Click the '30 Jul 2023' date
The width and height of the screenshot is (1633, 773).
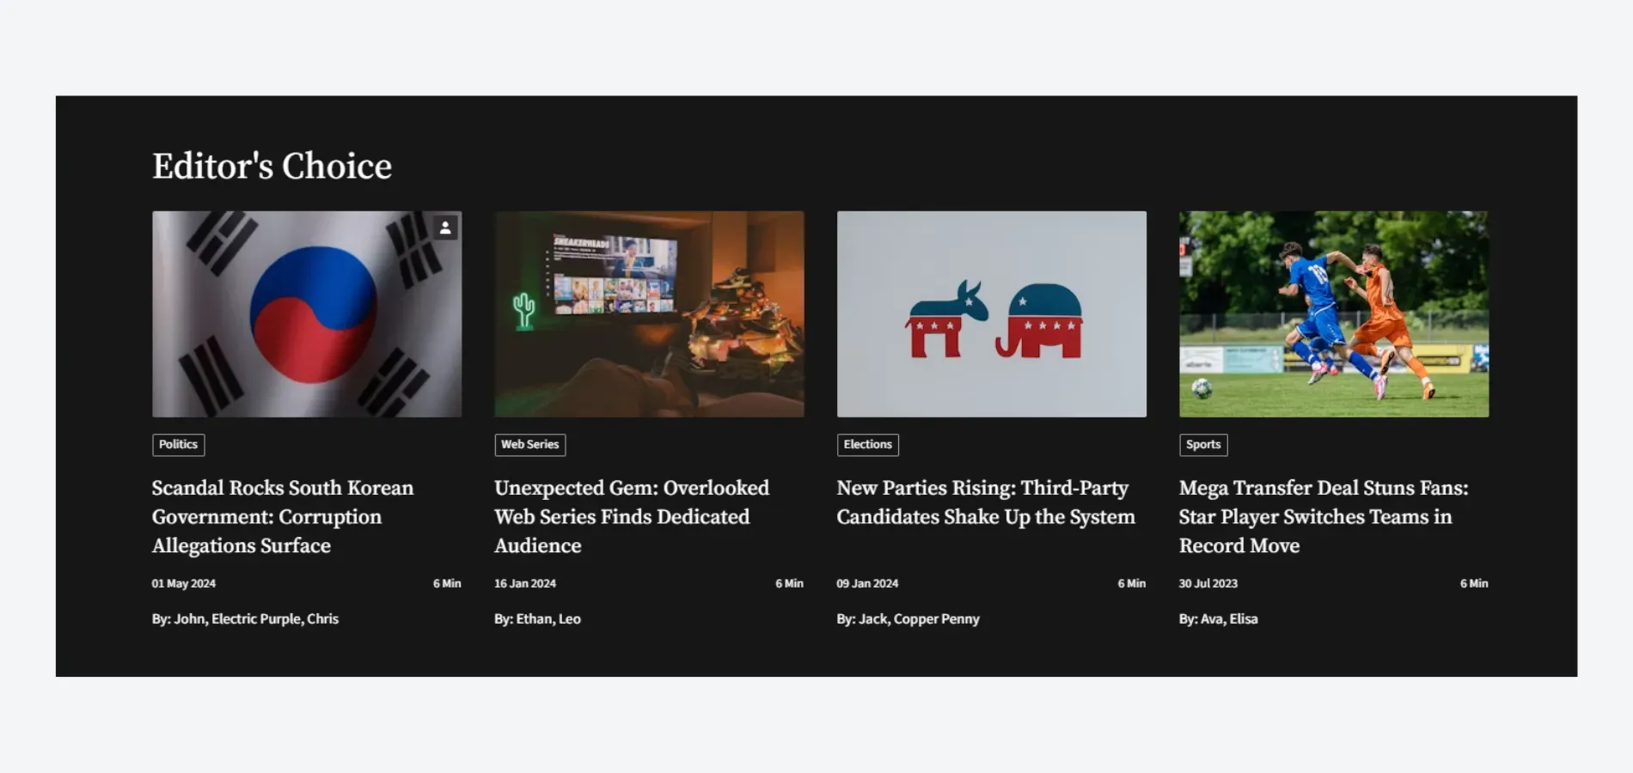click(x=1208, y=584)
